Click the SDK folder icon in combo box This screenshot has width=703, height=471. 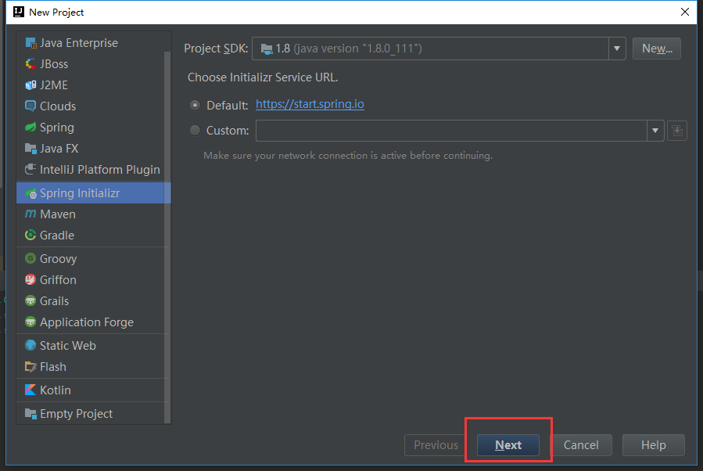pos(267,49)
